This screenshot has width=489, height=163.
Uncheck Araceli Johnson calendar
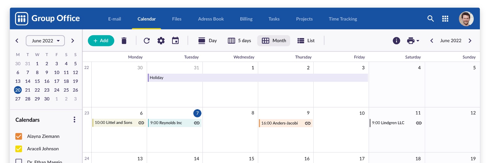click(19, 149)
